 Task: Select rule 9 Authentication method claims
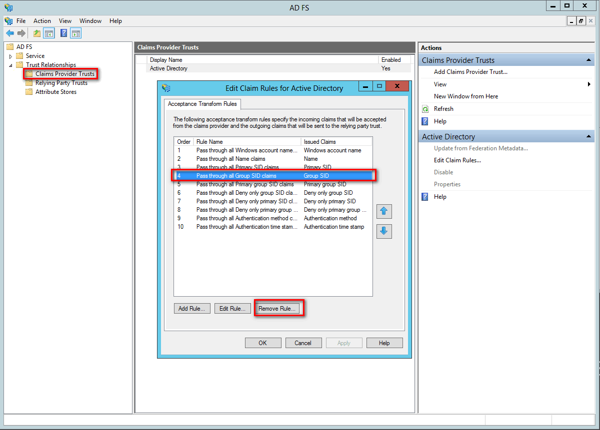pos(273,218)
